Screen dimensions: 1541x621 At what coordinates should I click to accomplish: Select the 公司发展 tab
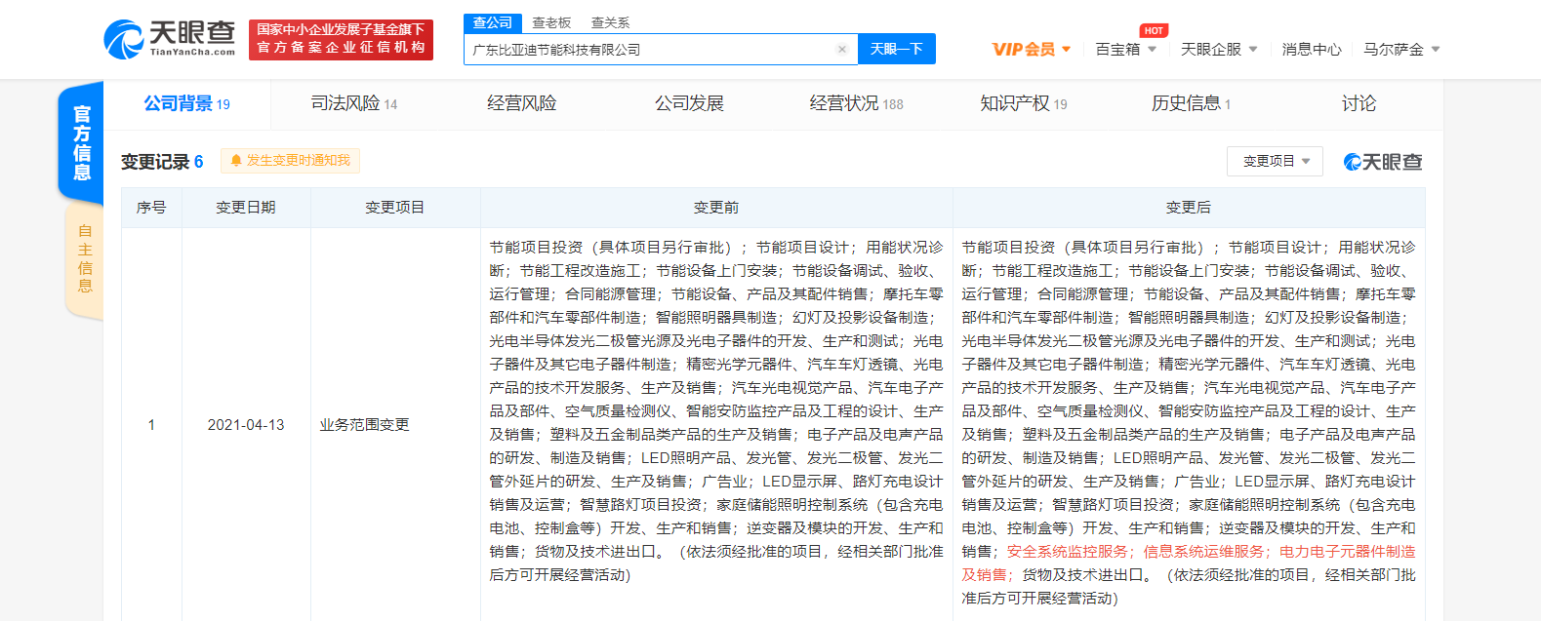(689, 103)
